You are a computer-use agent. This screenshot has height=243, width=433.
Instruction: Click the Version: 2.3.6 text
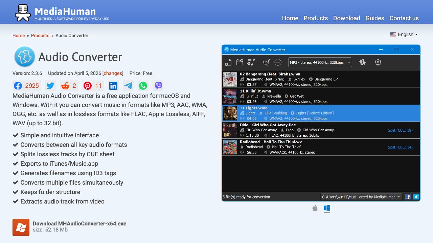27,73
